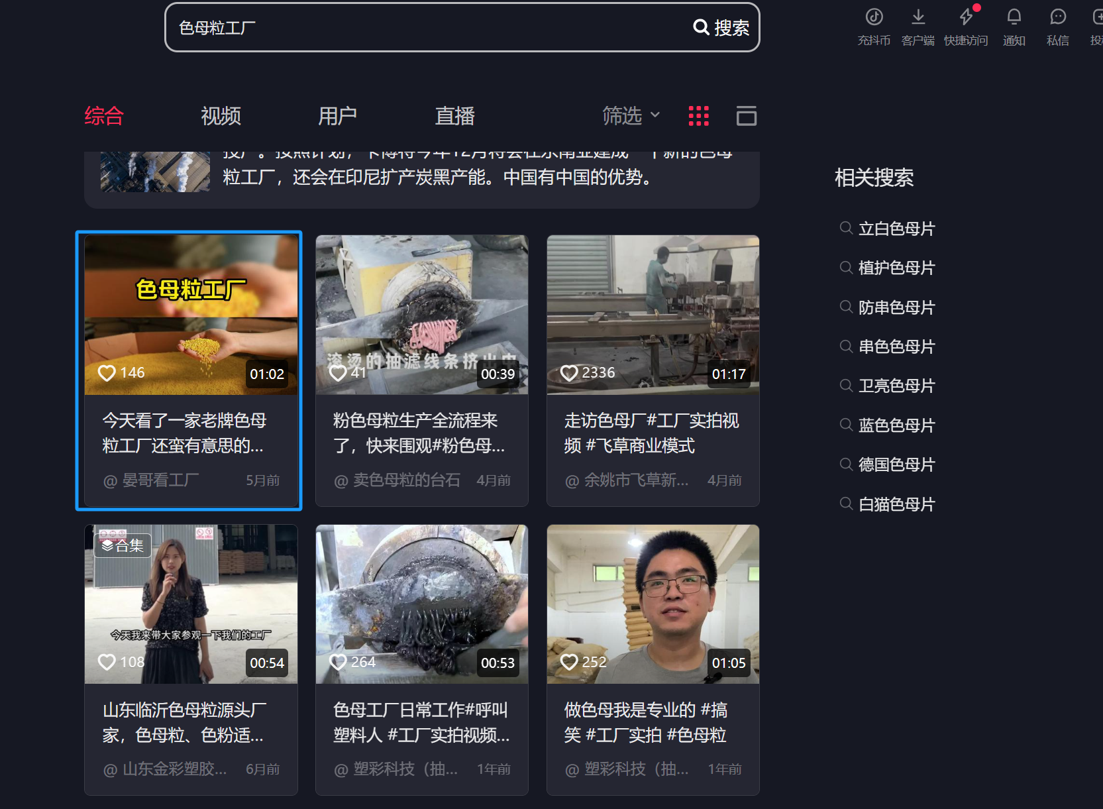This screenshot has width=1103, height=809.
Task: Switch to the 综合 tab
Action: (x=104, y=116)
